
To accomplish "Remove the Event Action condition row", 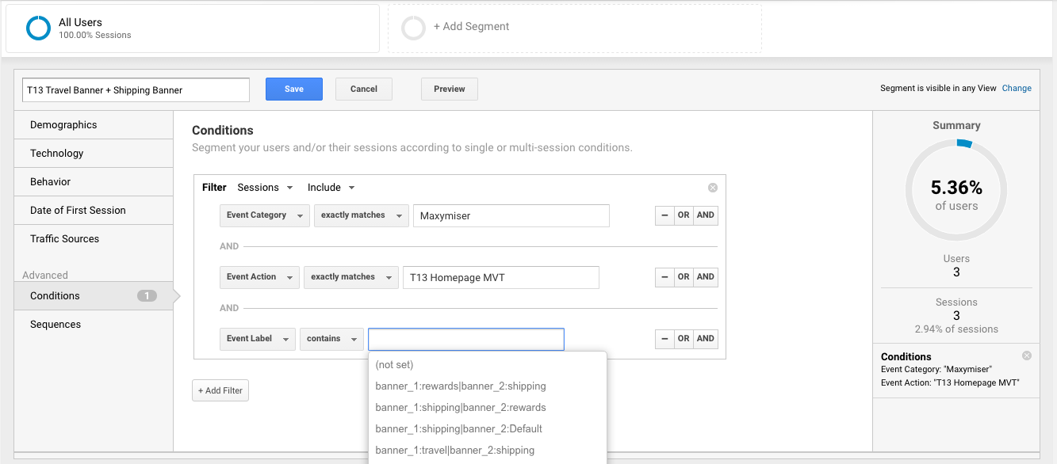I will click(x=664, y=277).
